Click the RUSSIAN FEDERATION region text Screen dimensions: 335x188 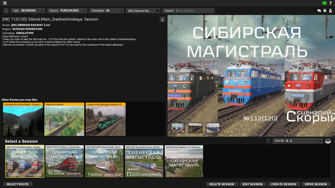[27, 29]
